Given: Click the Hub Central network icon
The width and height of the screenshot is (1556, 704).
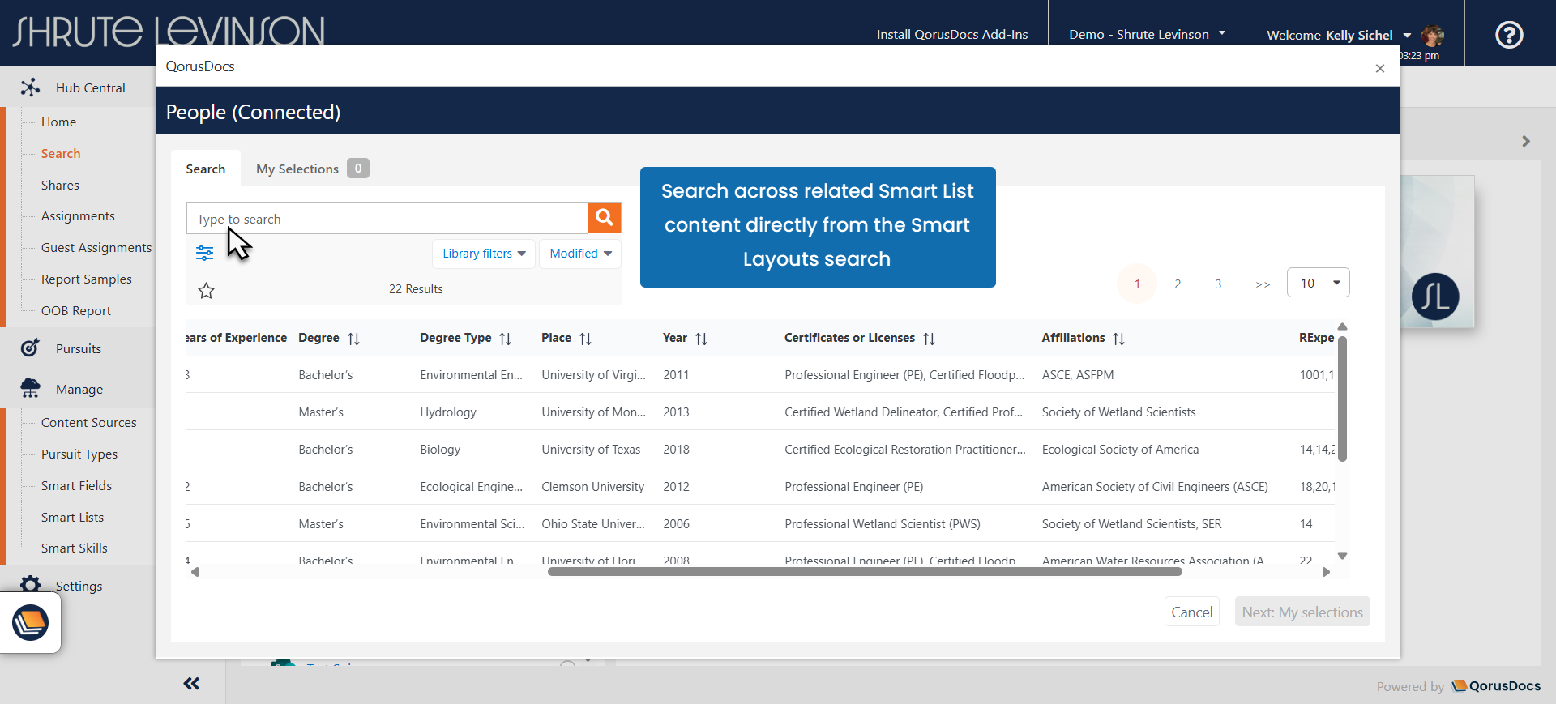Looking at the screenshot, I should tap(30, 87).
